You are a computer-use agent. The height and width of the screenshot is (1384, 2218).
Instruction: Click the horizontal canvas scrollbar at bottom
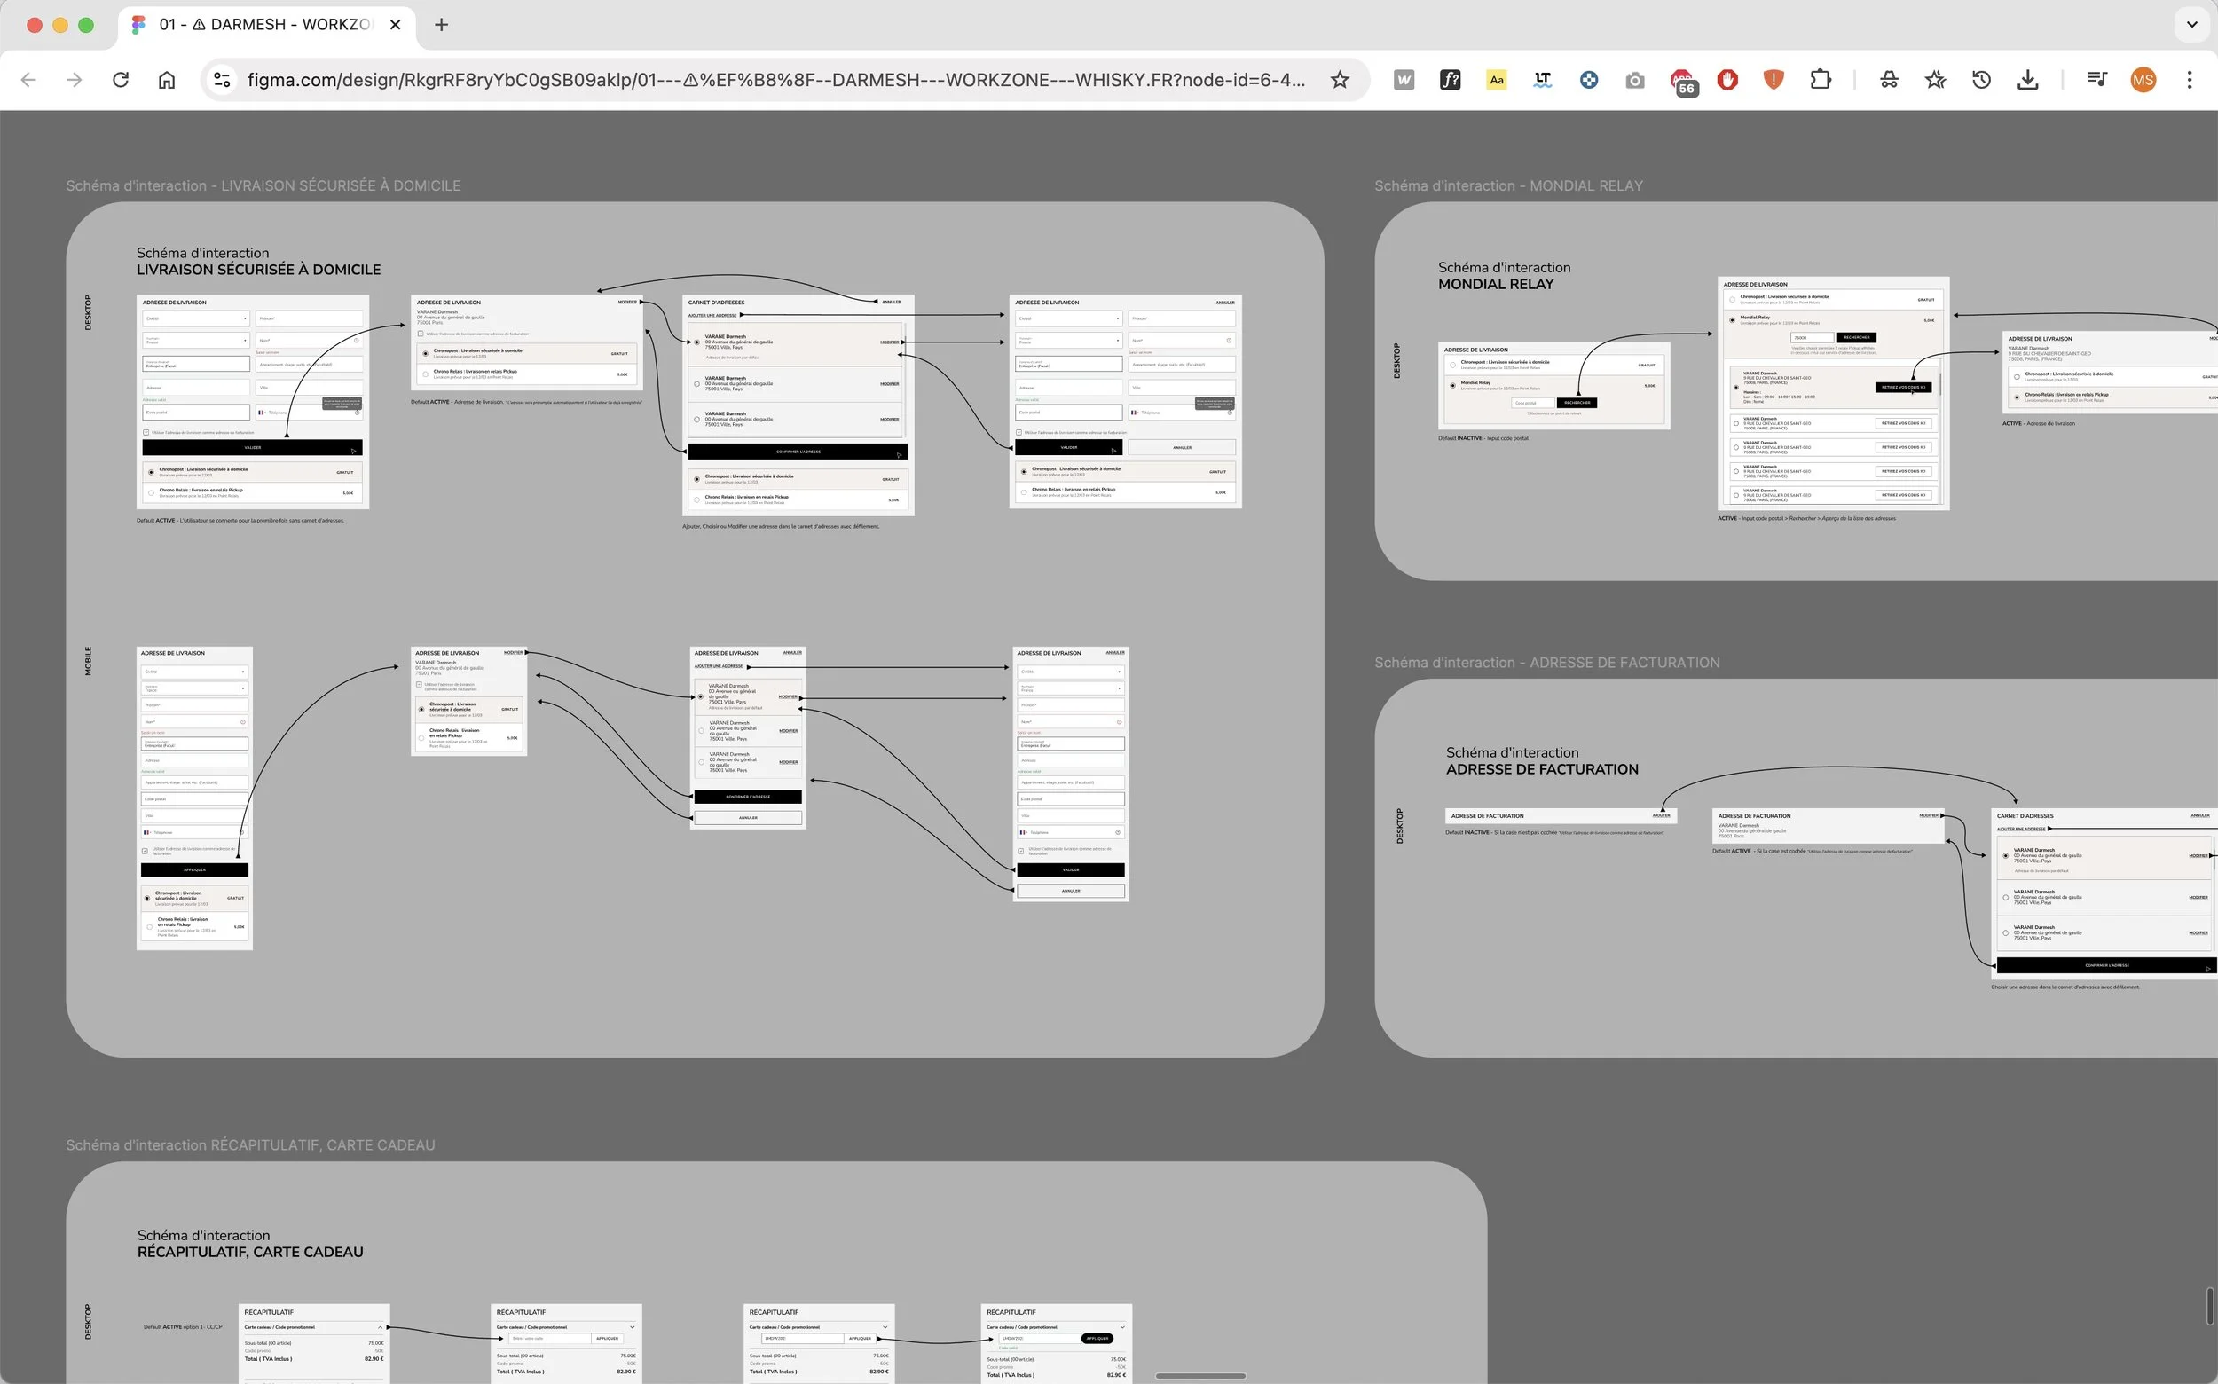[x=1199, y=1376]
